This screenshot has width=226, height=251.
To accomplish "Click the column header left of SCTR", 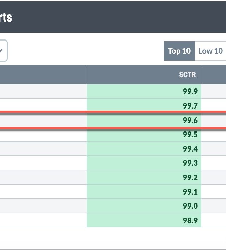I will click(x=43, y=75).
